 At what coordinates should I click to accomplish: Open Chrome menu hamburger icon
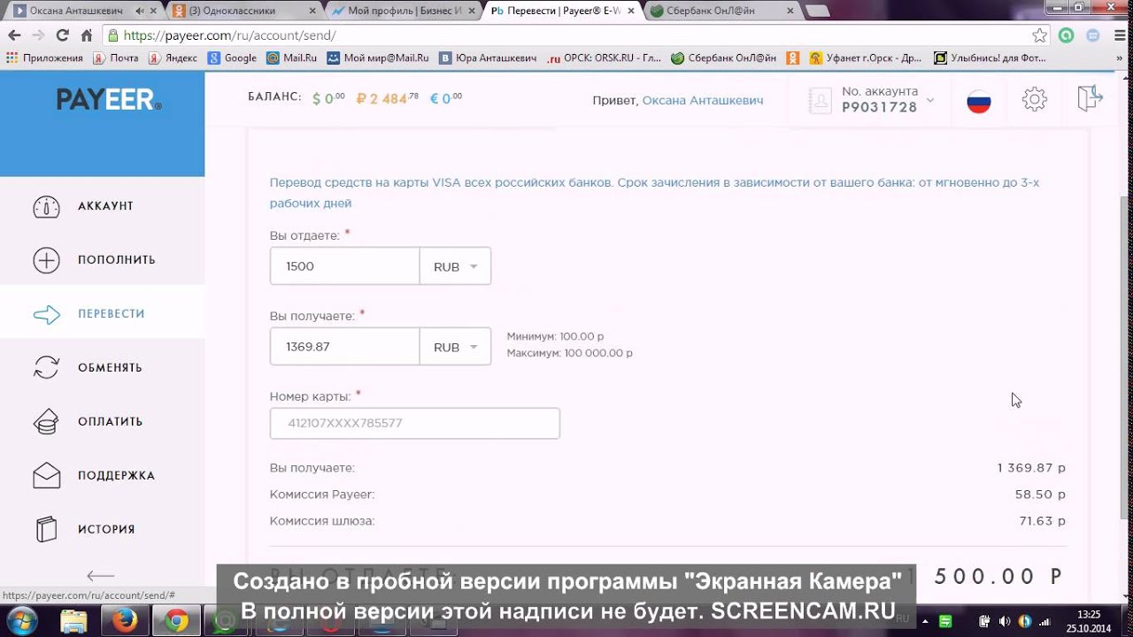point(1118,35)
